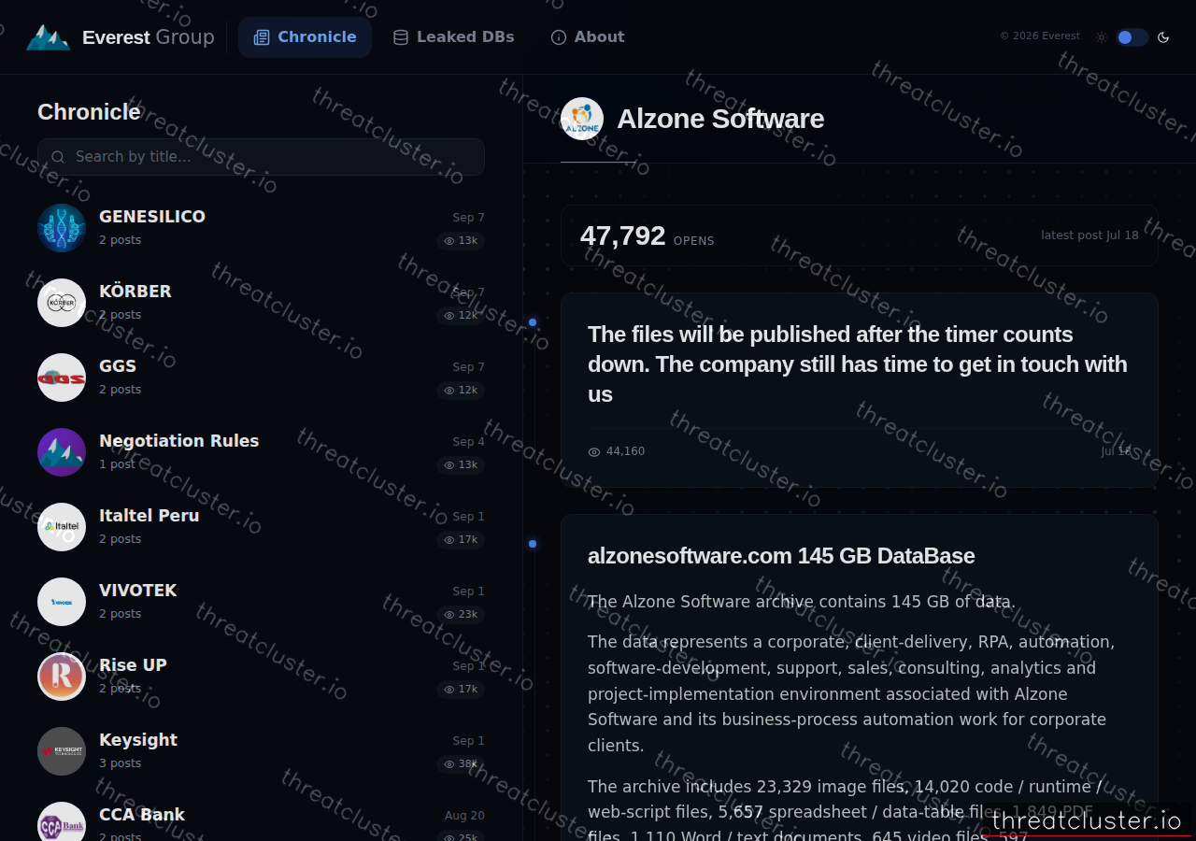Click the GGS logo avatar
This screenshot has width=1196, height=841.
62,378
